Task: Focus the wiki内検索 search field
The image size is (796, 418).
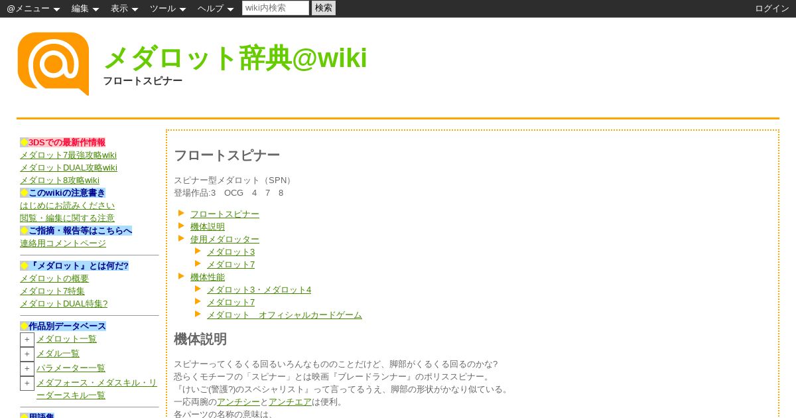Action: 275,8
